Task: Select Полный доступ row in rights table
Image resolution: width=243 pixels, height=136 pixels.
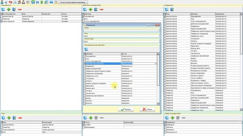Action: (x=204, y=132)
